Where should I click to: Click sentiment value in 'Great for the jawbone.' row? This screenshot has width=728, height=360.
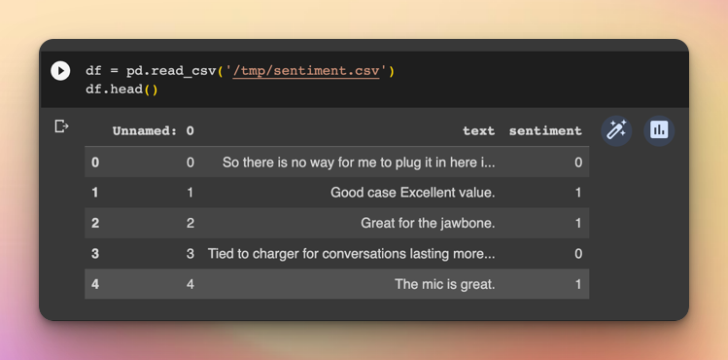click(x=578, y=223)
